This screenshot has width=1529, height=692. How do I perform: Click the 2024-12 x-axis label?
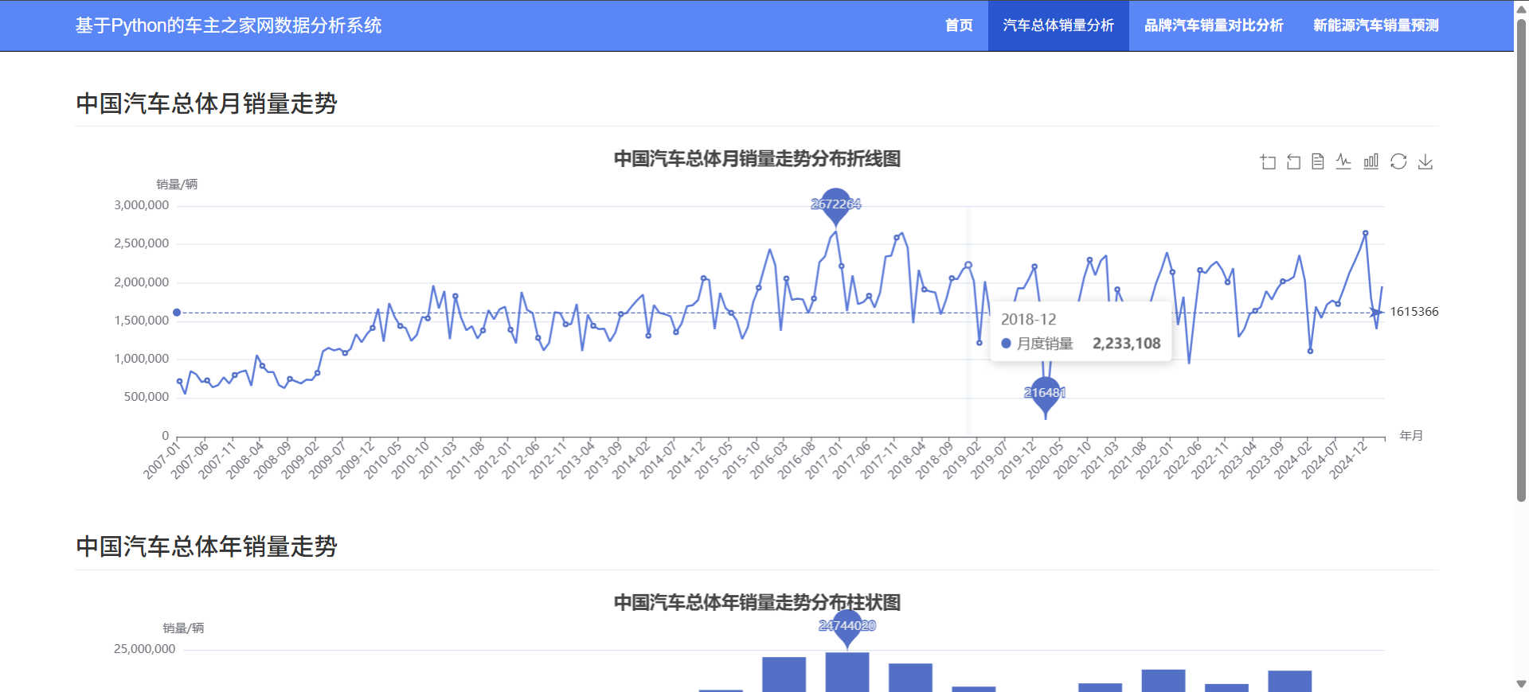point(1348,461)
